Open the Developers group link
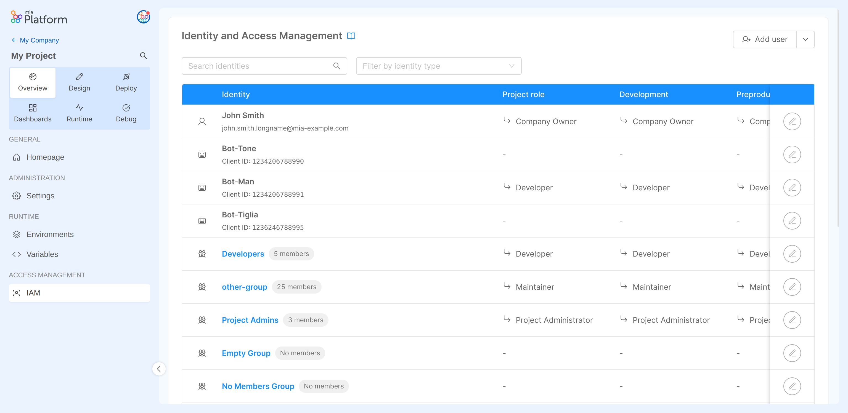Viewport: 848px width, 413px height. [x=243, y=254]
